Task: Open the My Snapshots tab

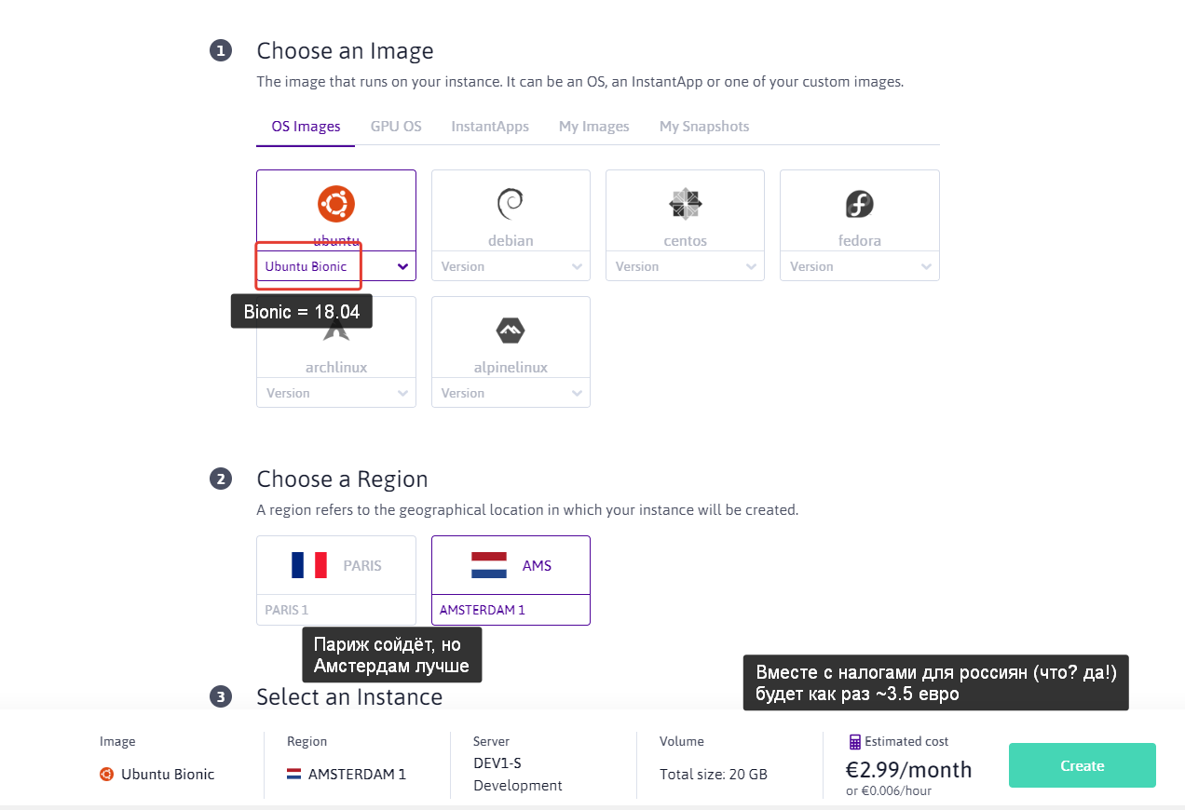Action: tap(704, 127)
